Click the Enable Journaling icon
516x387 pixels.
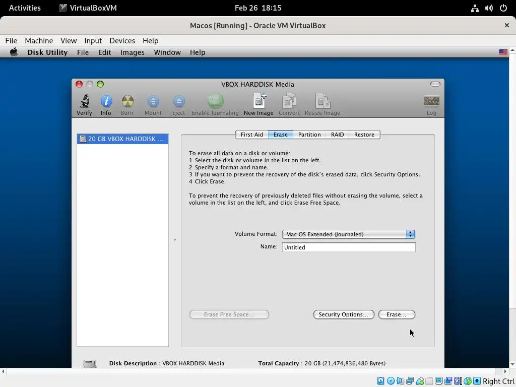pos(215,101)
